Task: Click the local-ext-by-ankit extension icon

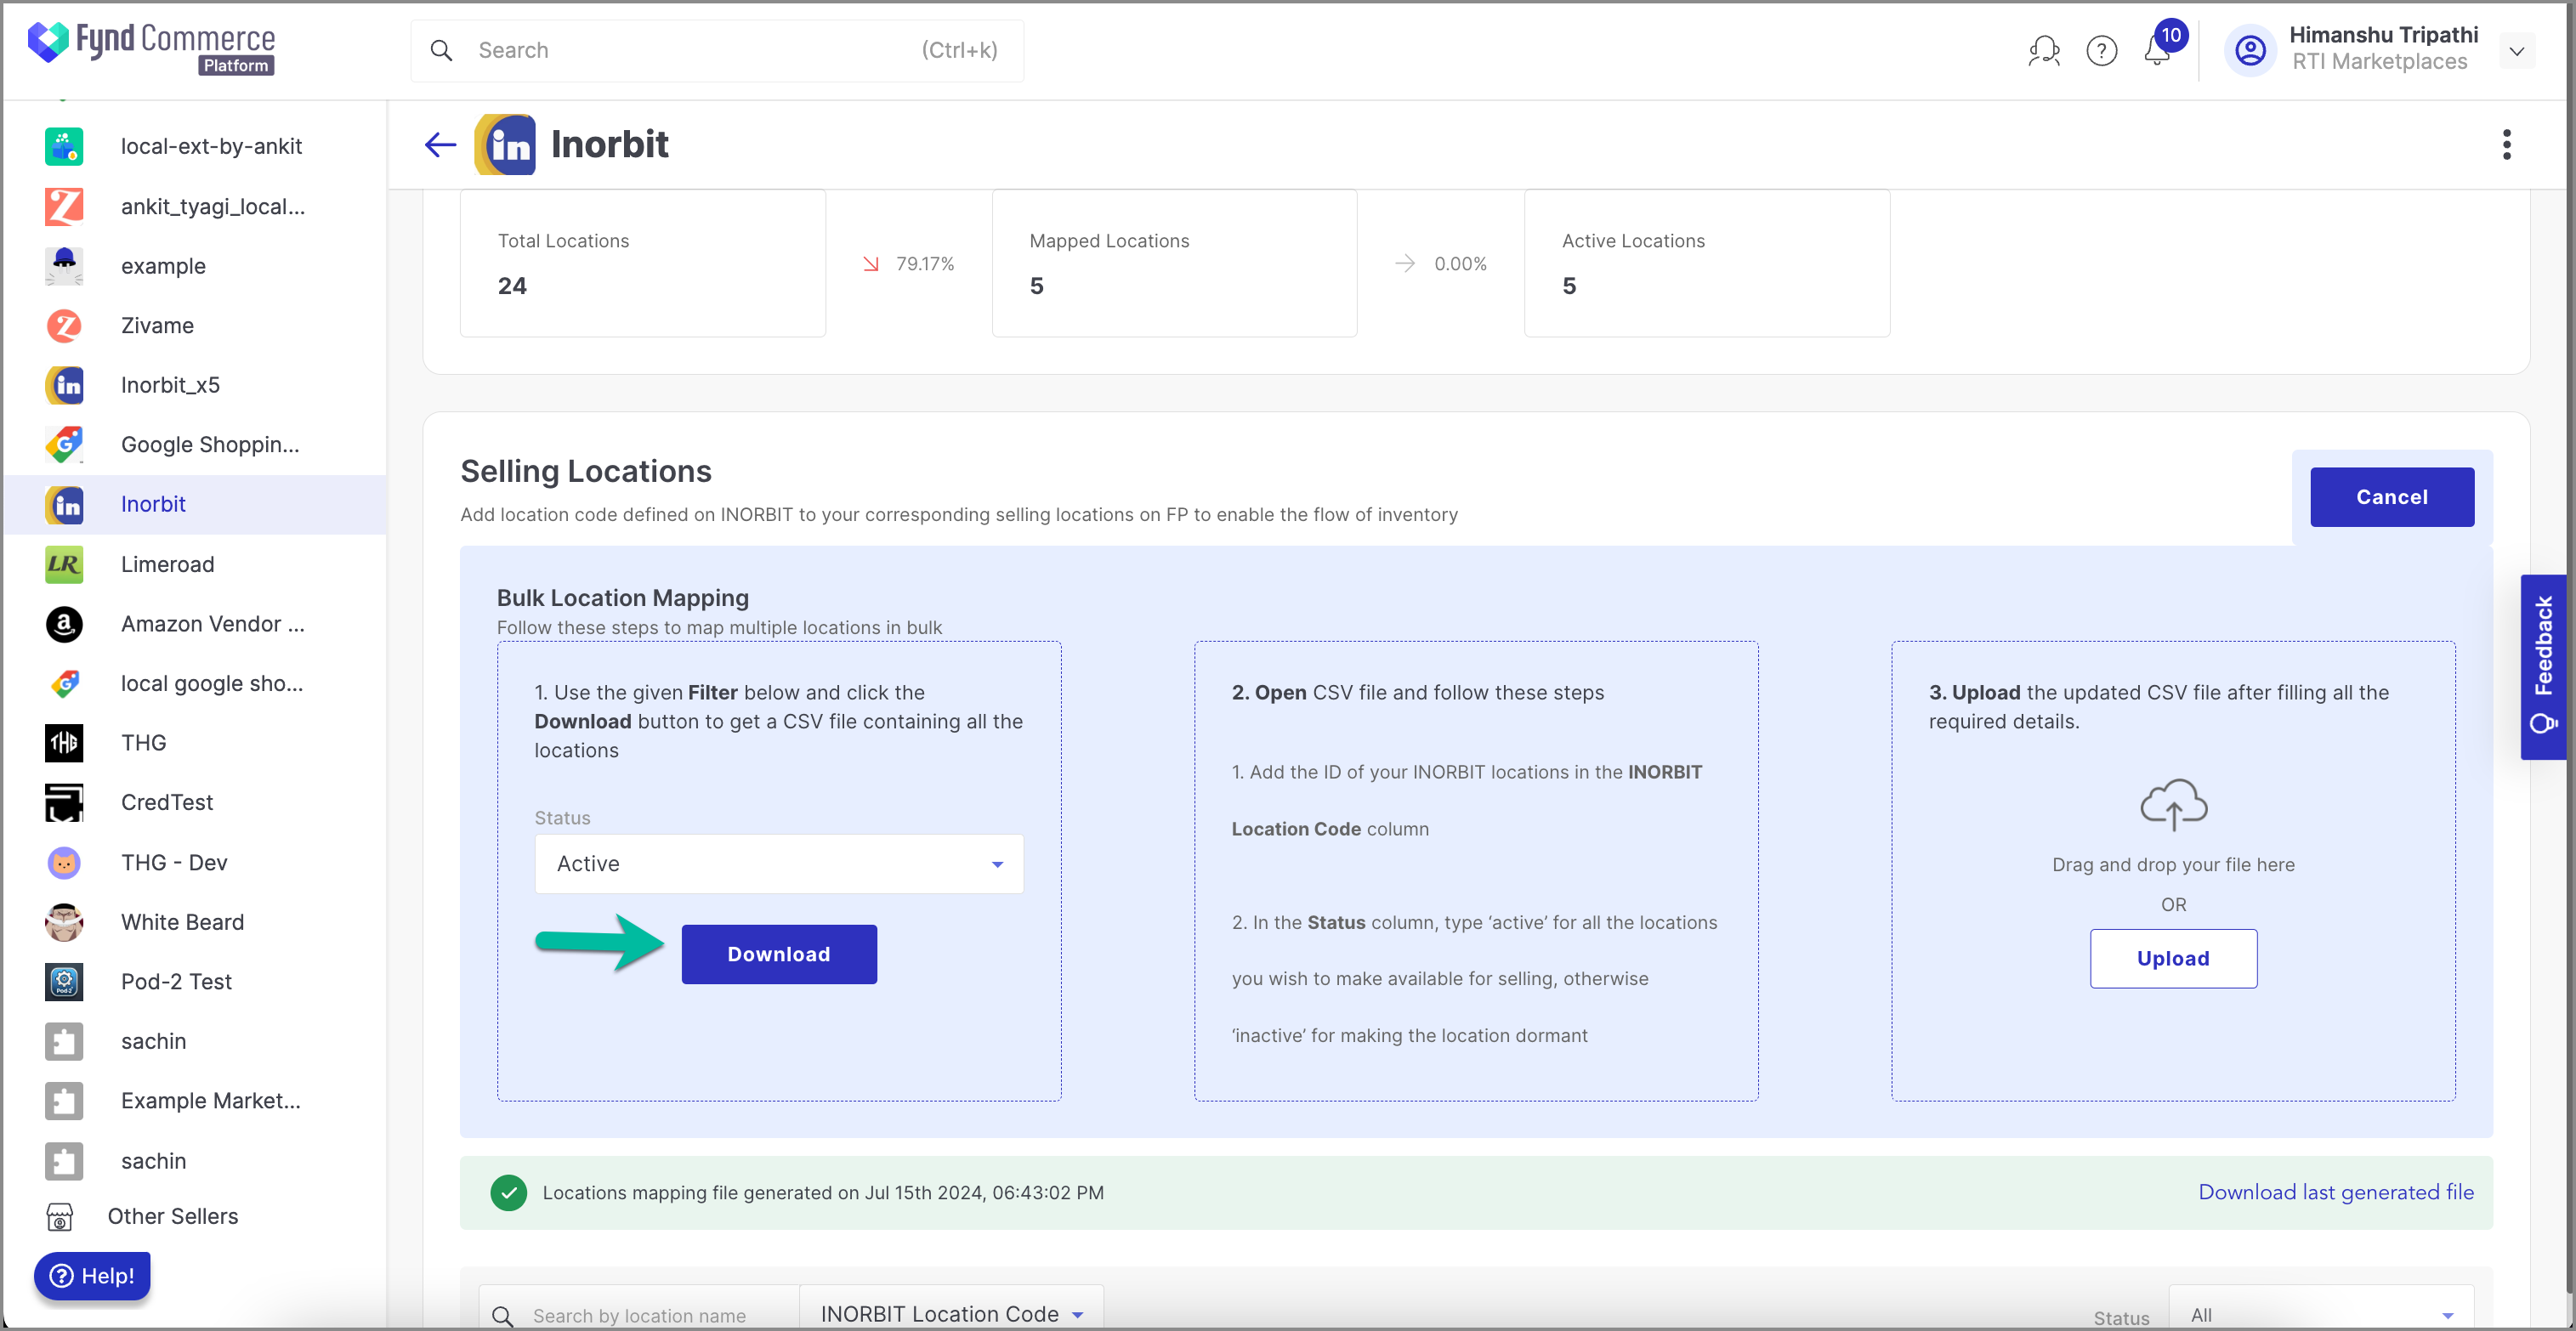Action: tap(64, 147)
